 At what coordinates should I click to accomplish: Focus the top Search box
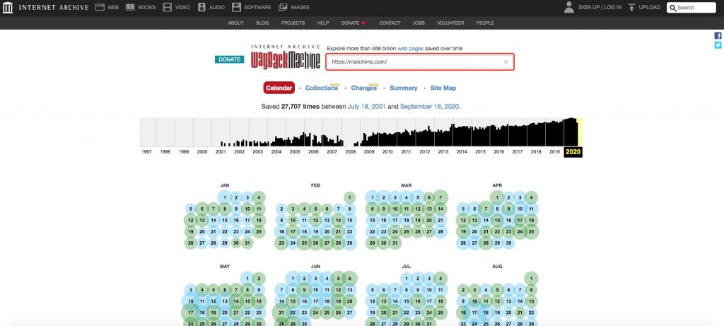(x=691, y=7)
